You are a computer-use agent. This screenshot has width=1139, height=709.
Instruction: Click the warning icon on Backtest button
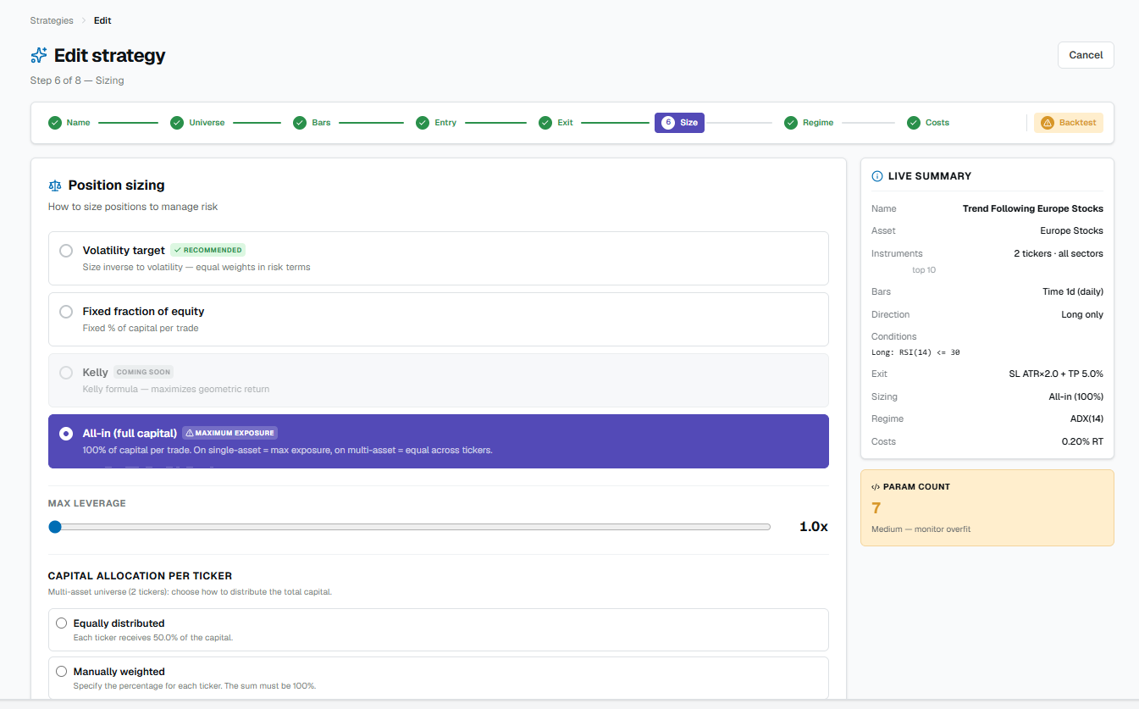click(1048, 123)
